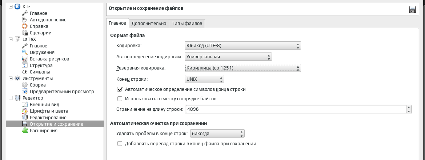Open Предварительный просмотр settings page
This screenshot has width=425, height=160.
pos(62,92)
